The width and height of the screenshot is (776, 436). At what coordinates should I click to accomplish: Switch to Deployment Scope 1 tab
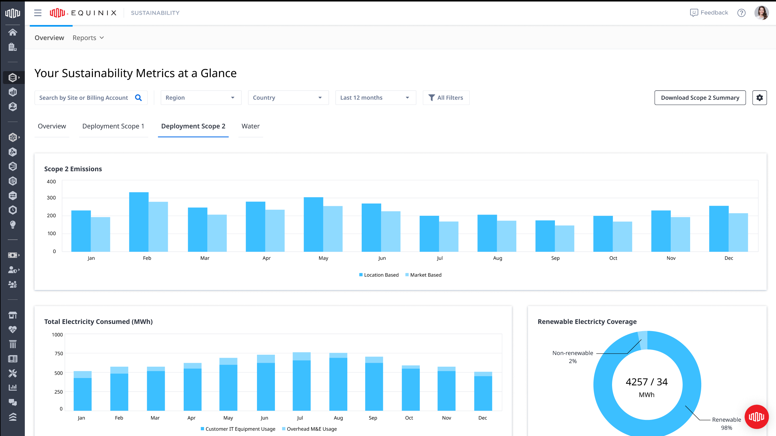[113, 126]
